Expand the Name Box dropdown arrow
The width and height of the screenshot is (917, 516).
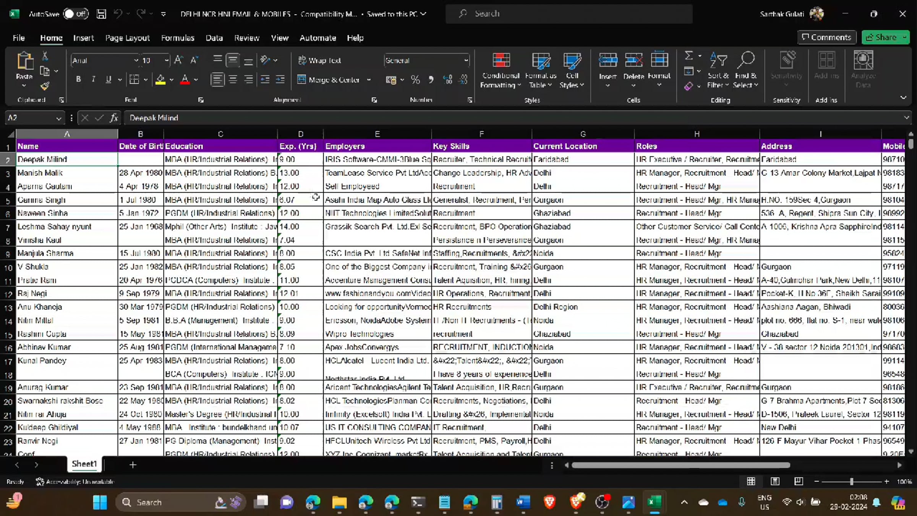[58, 118]
